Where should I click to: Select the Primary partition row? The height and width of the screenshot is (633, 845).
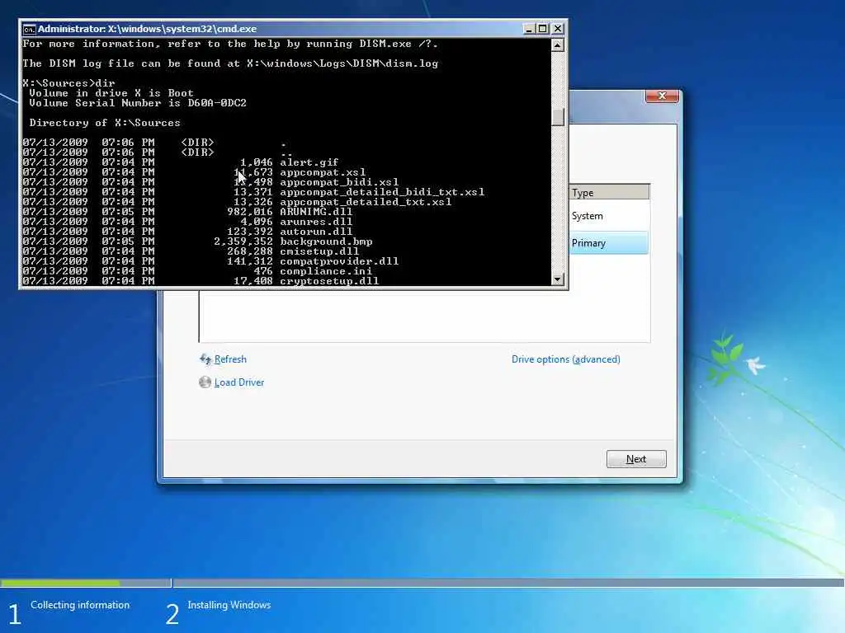tap(609, 243)
